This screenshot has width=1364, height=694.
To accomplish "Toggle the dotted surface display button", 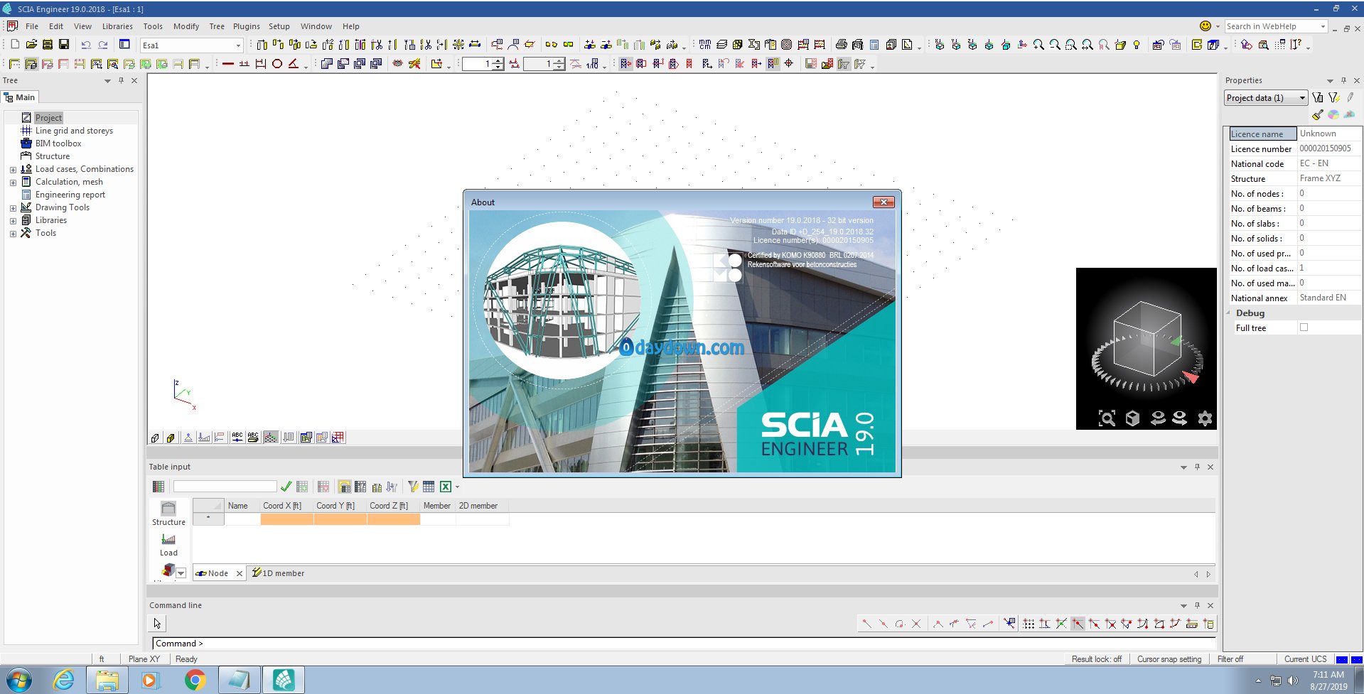I will click(271, 438).
